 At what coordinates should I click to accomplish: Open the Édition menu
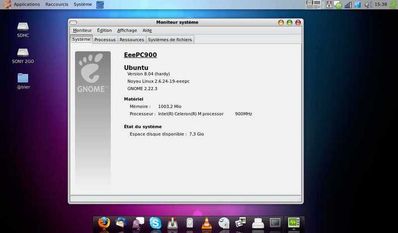pyautogui.click(x=104, y=30)
